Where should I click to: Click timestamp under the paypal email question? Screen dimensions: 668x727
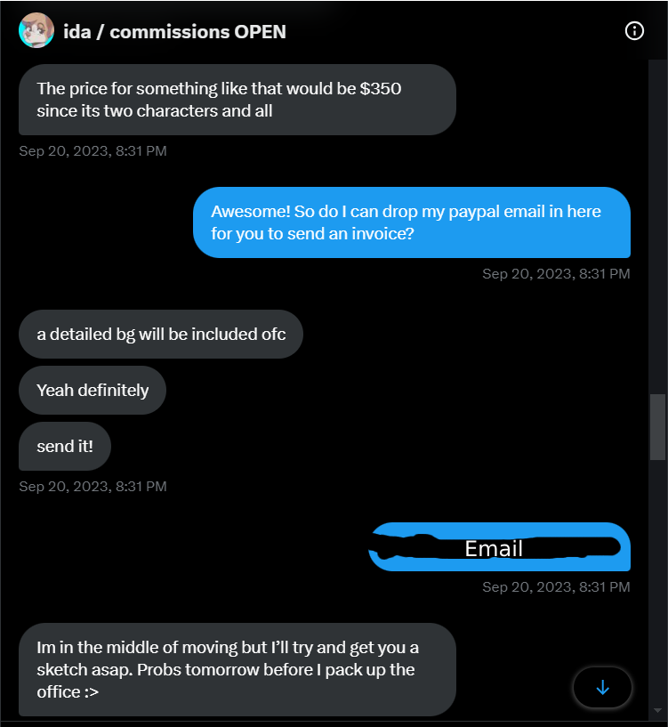[x=556, y=274]
